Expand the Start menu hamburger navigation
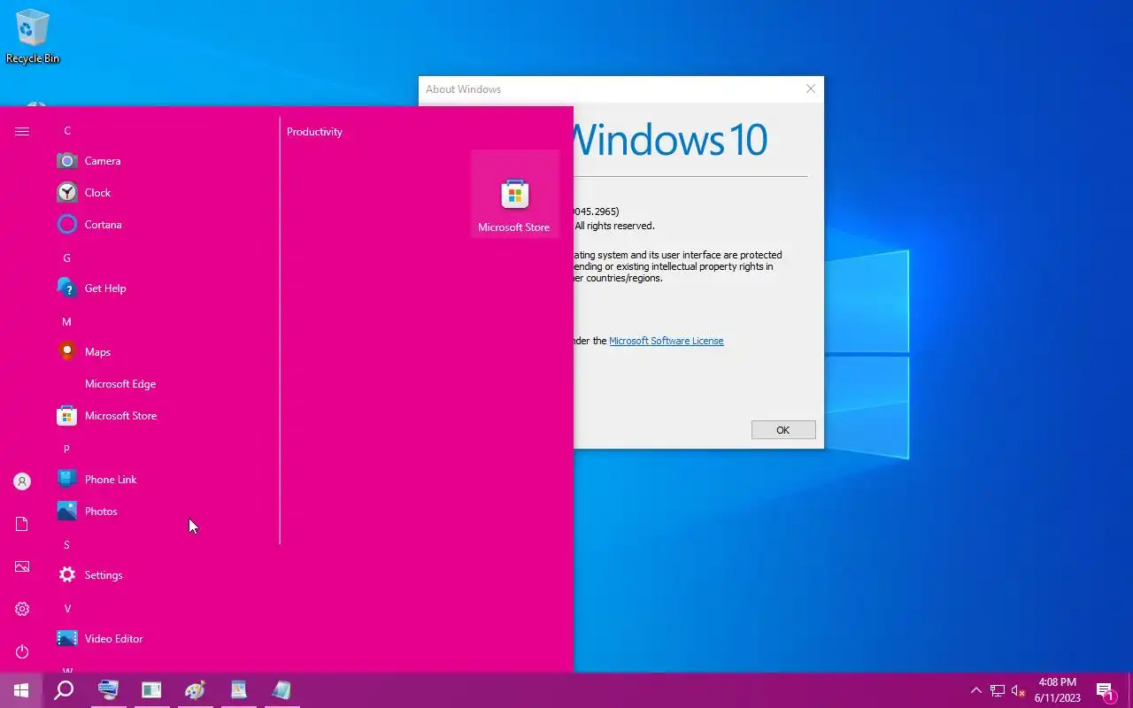The height and width of the screenshot is (708, 1133). [x=22, y=131]
